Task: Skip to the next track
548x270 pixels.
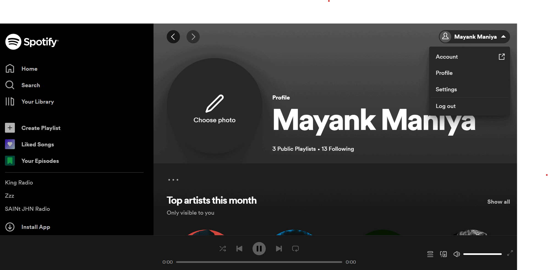Action: coord(279,249)
